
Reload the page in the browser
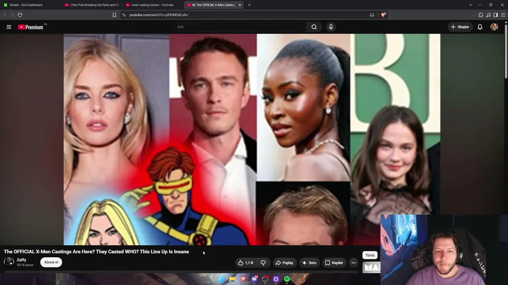pos(20,15)
